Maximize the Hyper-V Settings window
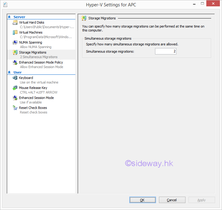The height and width of the screenshot is (210, 222). [x=202, y=4]
